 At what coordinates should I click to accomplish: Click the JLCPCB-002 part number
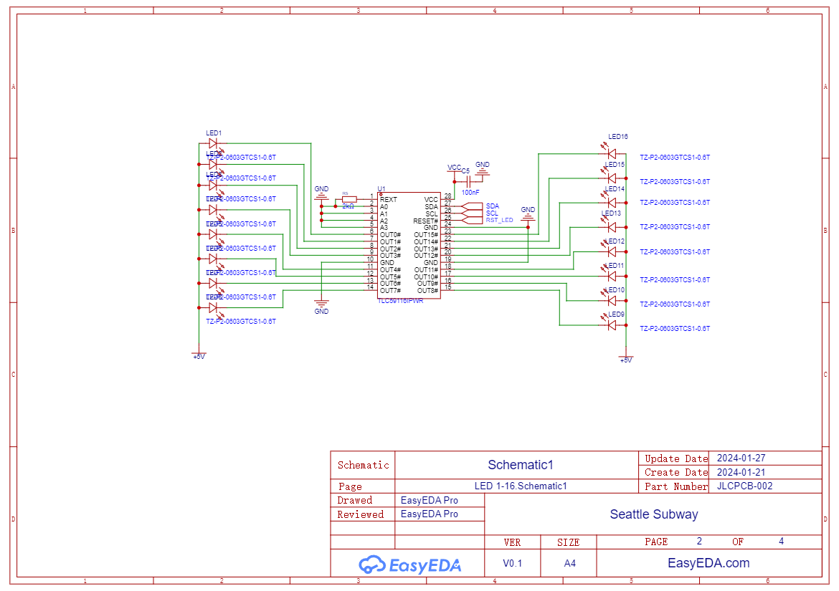coord(744,486)
